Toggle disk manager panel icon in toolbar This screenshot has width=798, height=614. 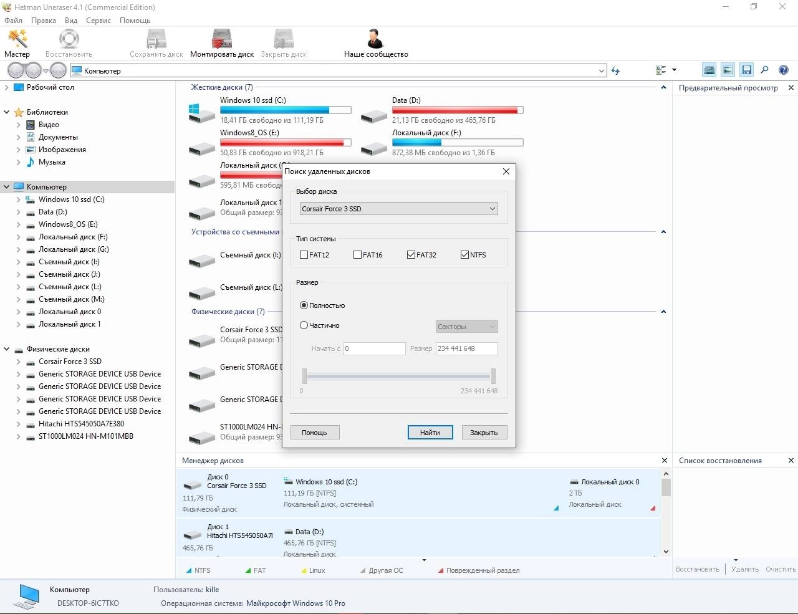coord(709,70)
